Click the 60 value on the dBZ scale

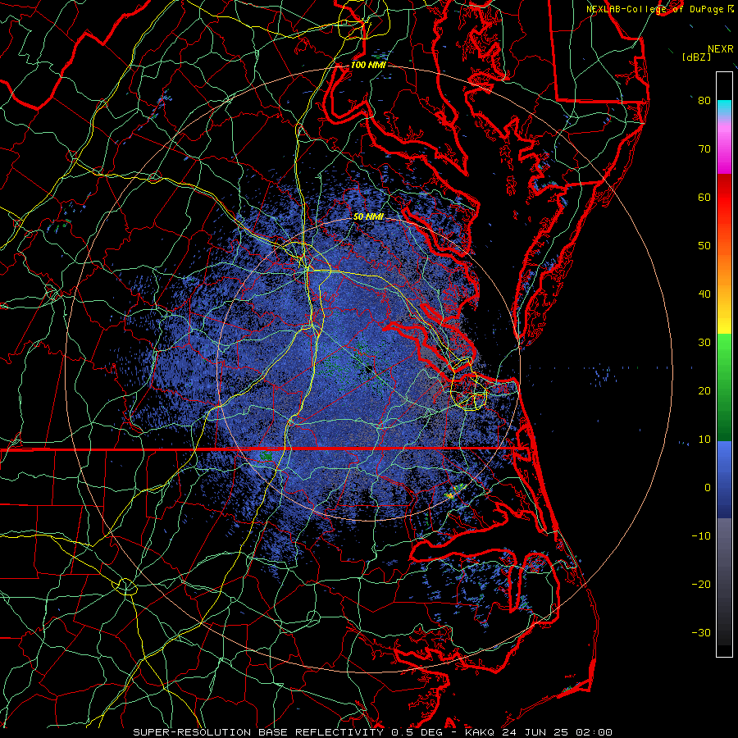[704, 197]
